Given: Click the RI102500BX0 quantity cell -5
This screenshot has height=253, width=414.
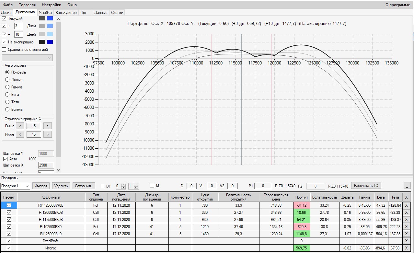Looking at the screenshot, I should pos(180,227).
